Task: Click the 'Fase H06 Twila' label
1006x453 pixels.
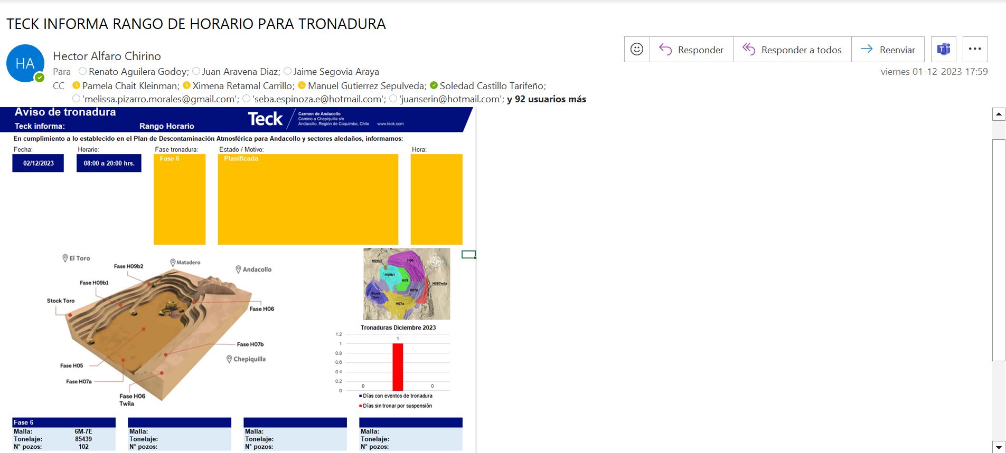Action: (x=132, y=400)
